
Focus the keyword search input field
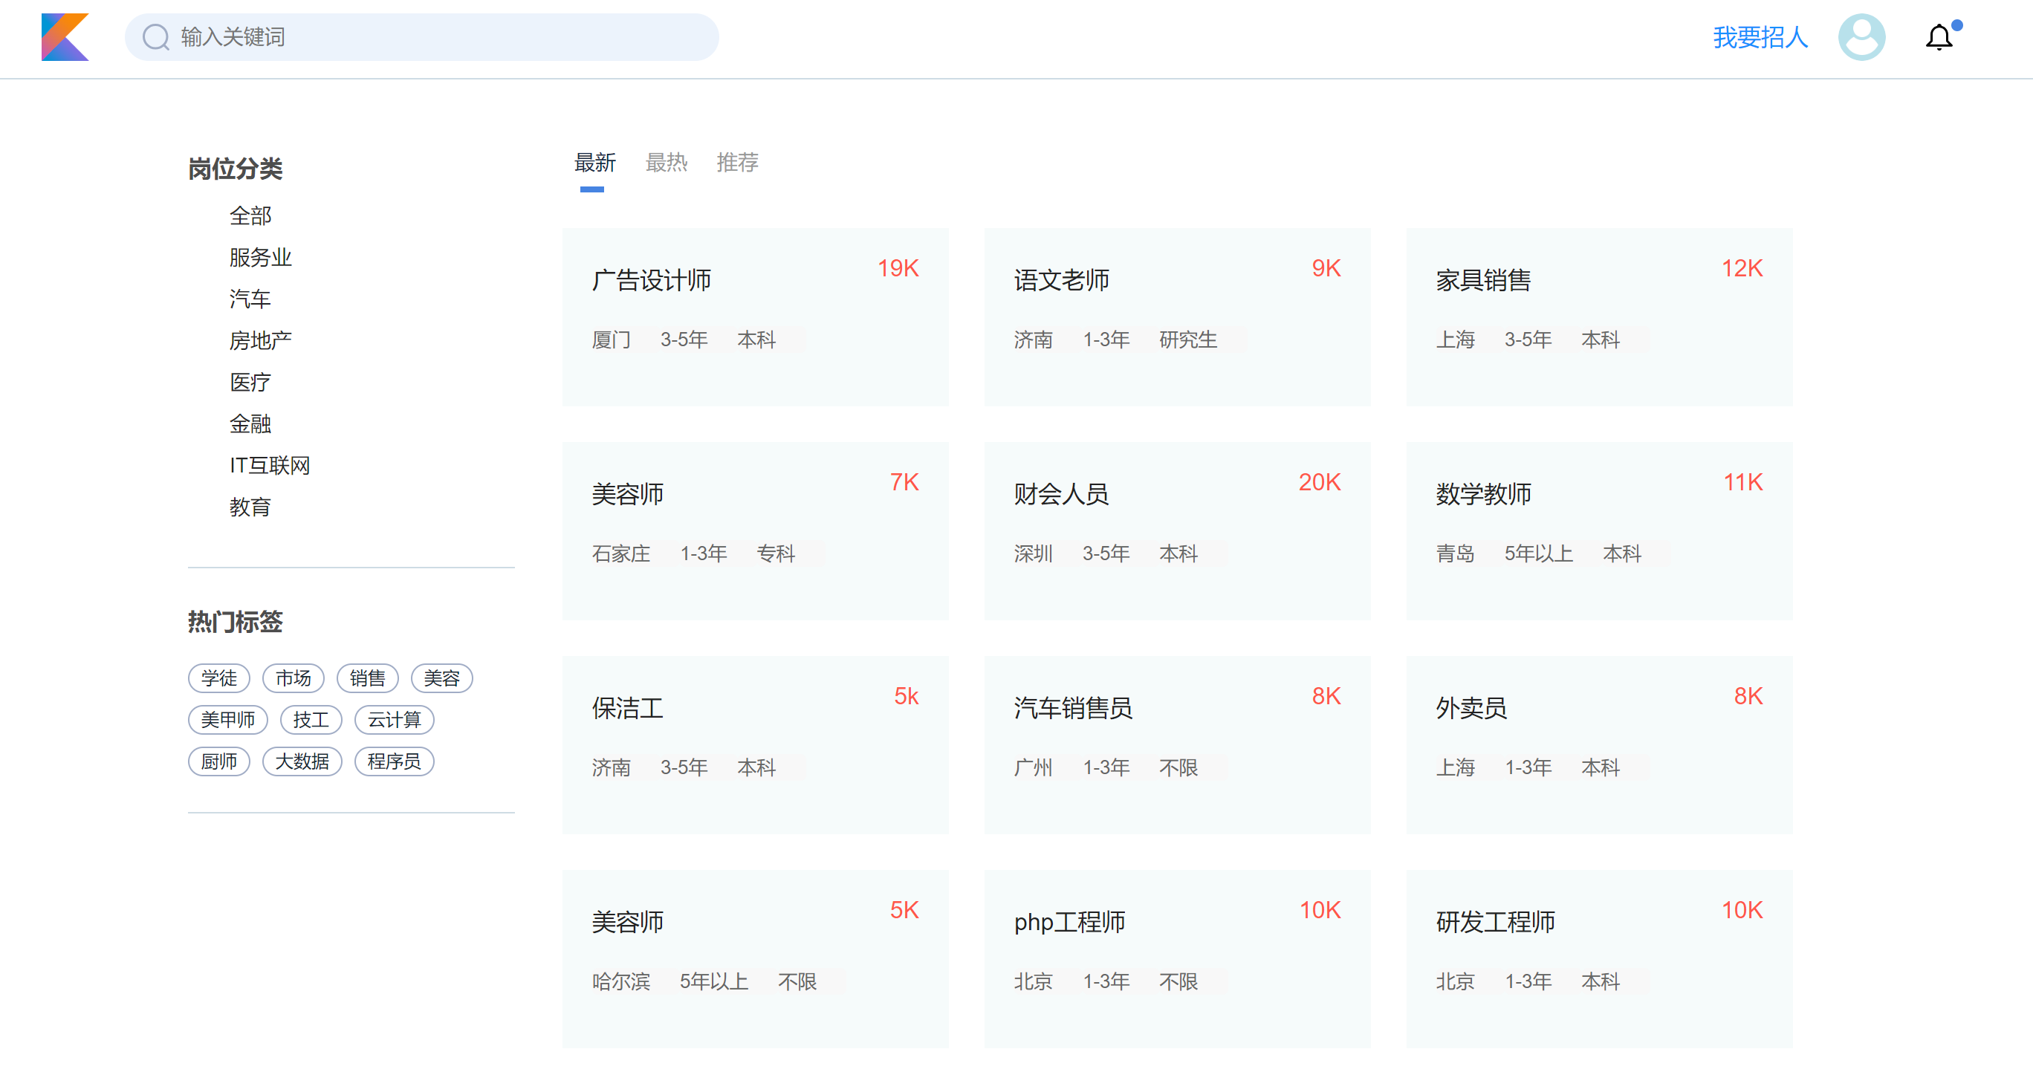pyautogui.click(x=442, y=37)
